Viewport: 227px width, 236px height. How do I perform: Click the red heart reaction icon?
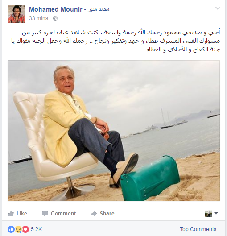tap(25, 229)
